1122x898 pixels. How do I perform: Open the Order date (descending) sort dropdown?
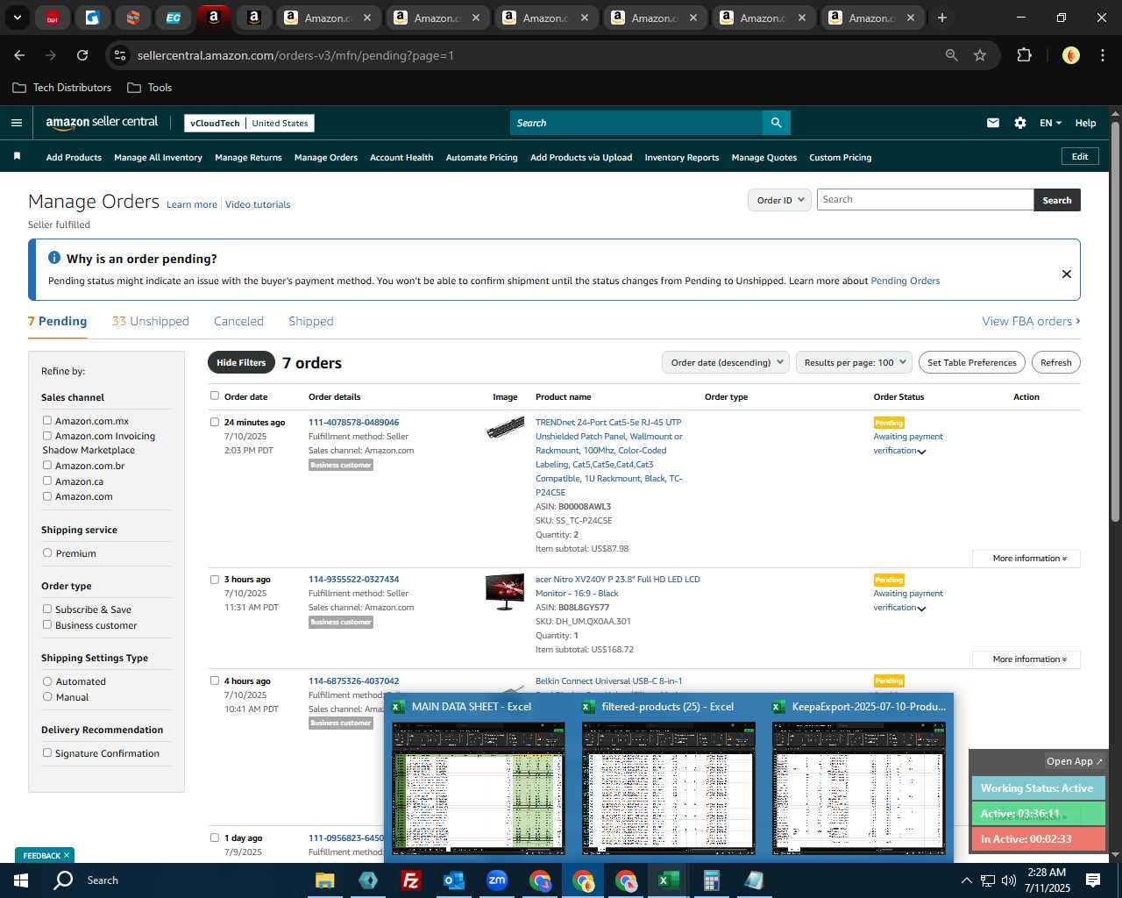726,362
